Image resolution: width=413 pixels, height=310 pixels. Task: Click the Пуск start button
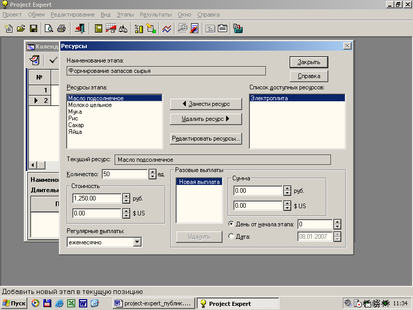click(x=14, y=303)
